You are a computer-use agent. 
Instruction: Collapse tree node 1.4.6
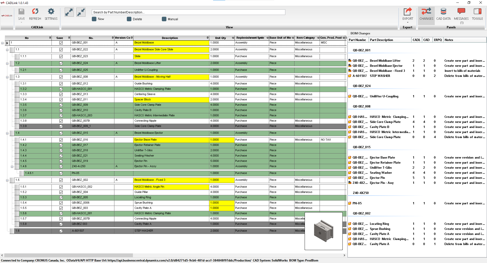pos(12,167)
